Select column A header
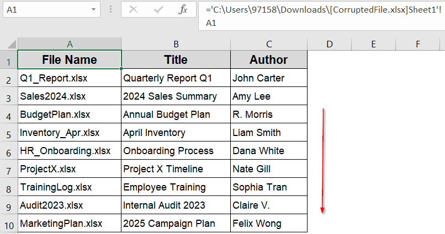Viewport: 445px width, 234px height. coord(70,44)
